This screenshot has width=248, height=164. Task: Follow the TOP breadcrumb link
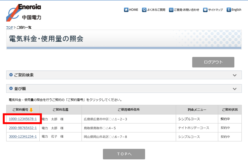[9, 28]
